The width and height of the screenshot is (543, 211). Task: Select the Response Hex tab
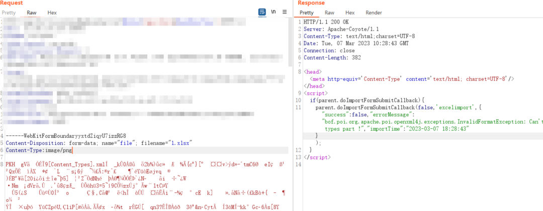[x=350, y=13]
